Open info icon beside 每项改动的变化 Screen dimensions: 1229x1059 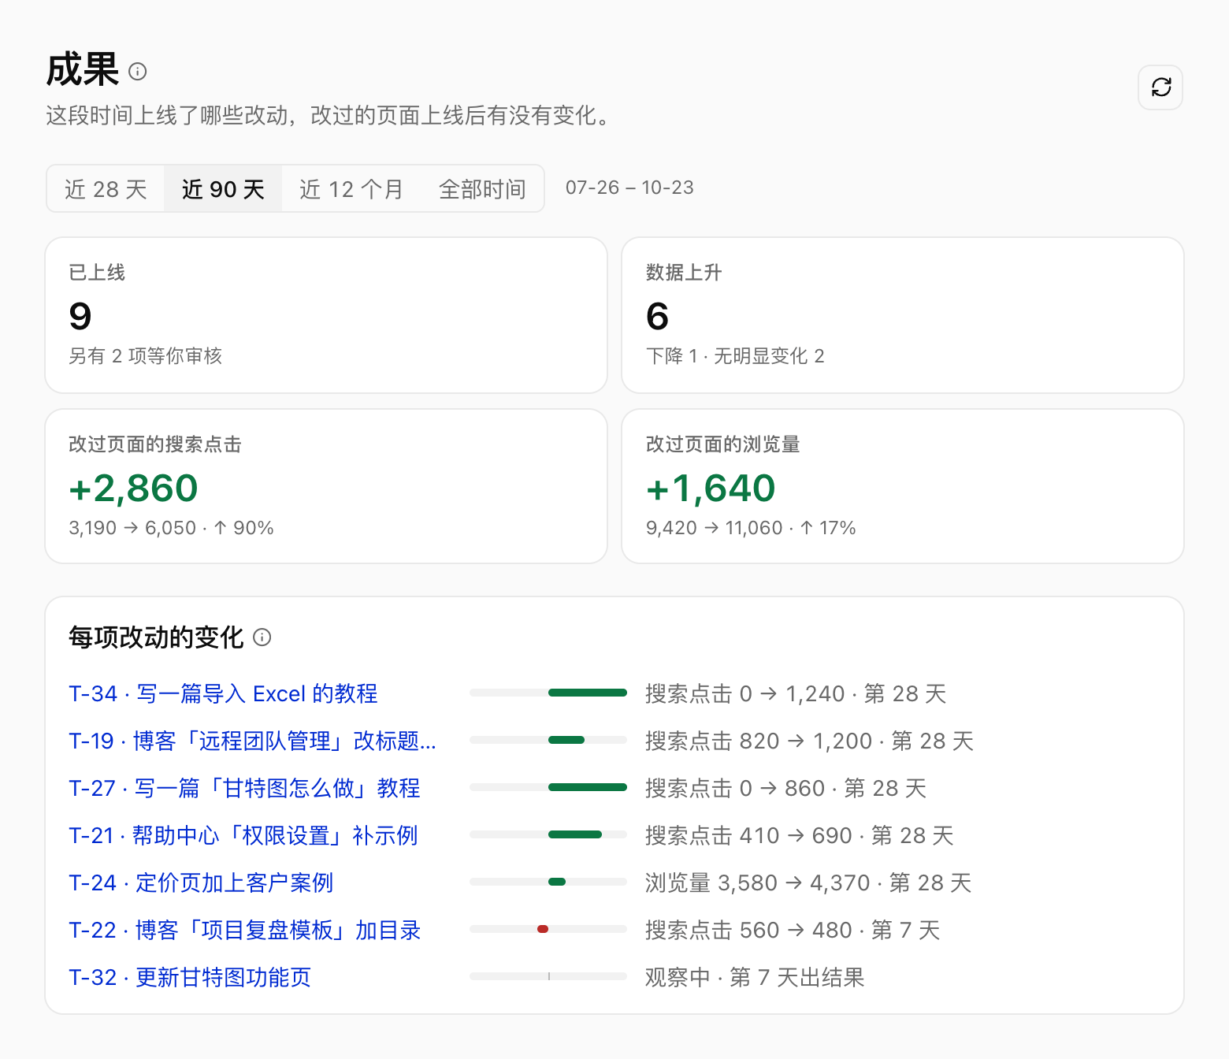click(262, 637)
